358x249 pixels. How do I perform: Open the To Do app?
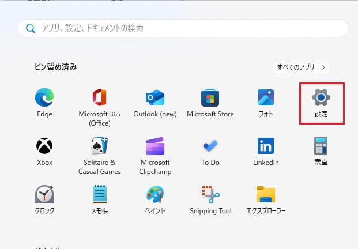tap(210, 146)
